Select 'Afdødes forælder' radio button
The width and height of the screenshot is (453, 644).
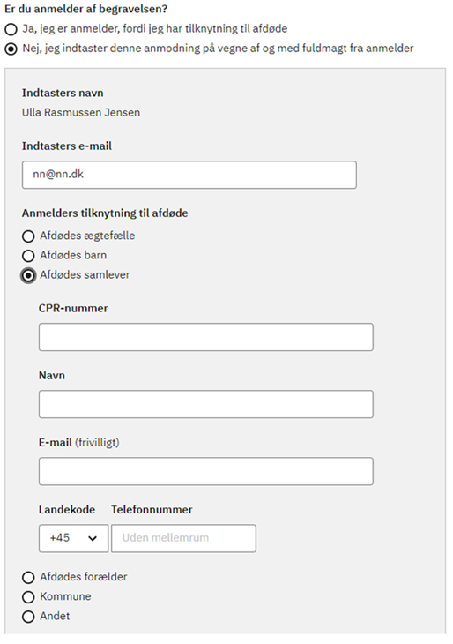click(28, 578)
